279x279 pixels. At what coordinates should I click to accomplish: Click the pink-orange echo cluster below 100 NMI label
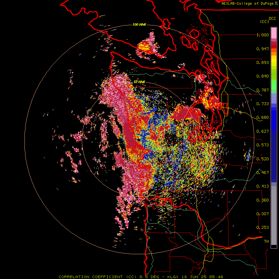(147, 46)
